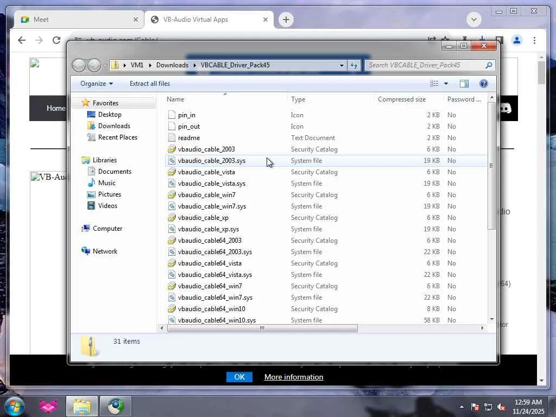Select the pin_out file icon
This screenshot has width=556, height=417.
(172, 126)
